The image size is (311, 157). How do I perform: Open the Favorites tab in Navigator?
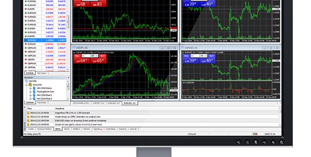pos(42,102)
